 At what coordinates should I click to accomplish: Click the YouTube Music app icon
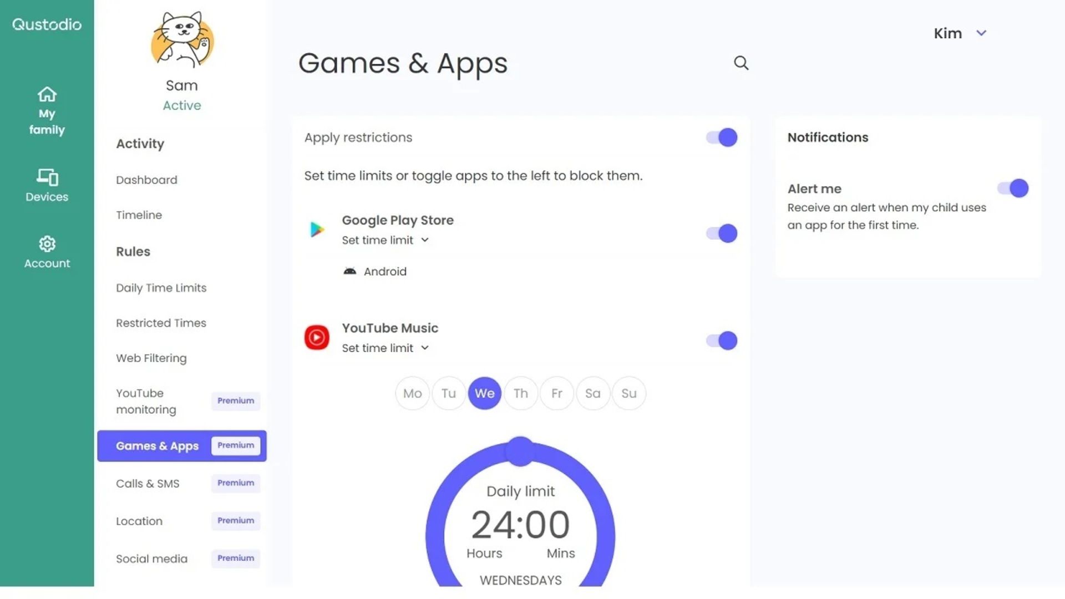316,337
